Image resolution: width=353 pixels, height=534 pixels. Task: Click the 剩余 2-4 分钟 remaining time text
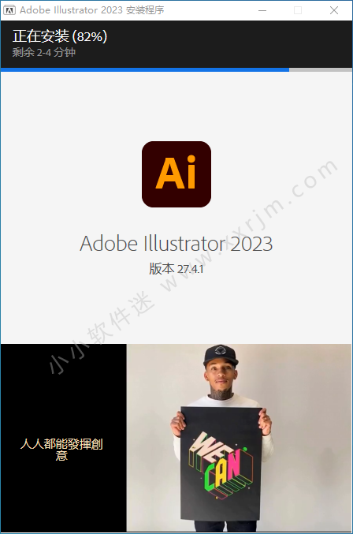(x=44, y=52)
